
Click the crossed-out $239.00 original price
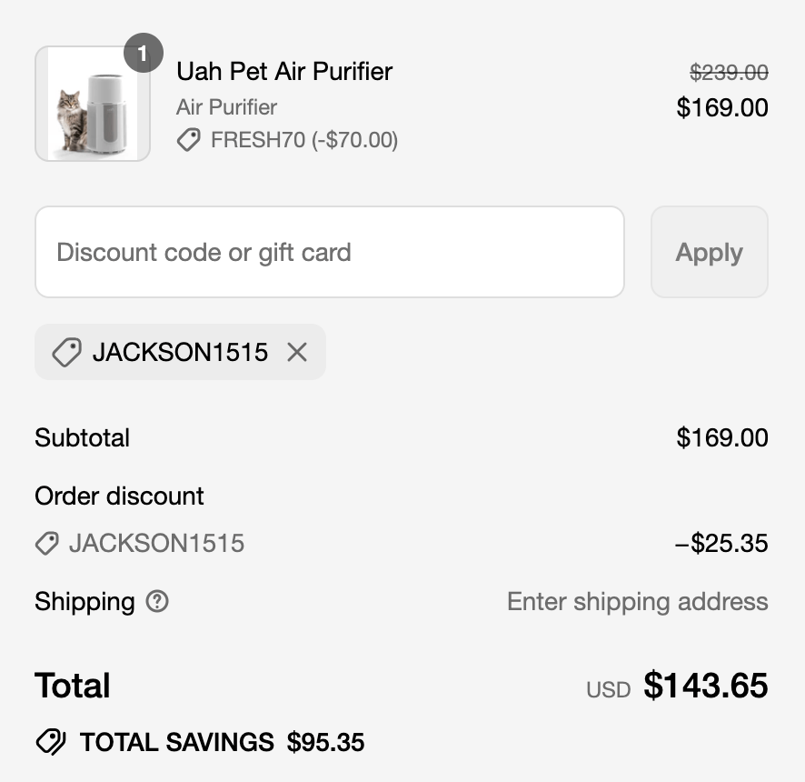tap(730, 72)
